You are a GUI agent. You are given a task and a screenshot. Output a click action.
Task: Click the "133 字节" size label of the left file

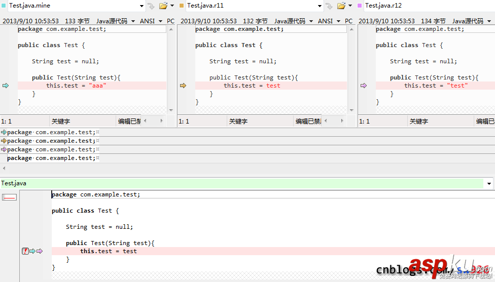point(77,21)
